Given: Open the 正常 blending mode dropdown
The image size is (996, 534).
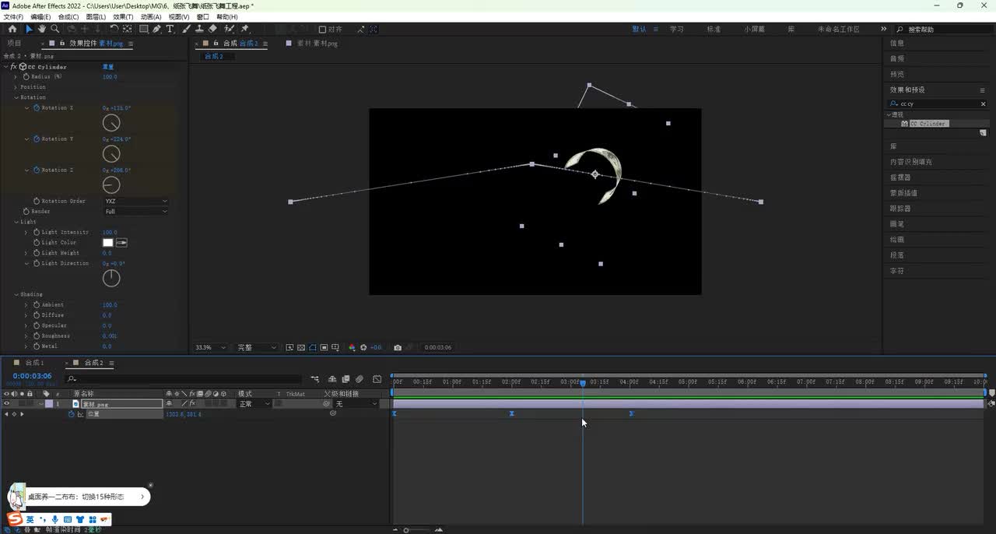Looking at the screenshot, I should (254, 404).
